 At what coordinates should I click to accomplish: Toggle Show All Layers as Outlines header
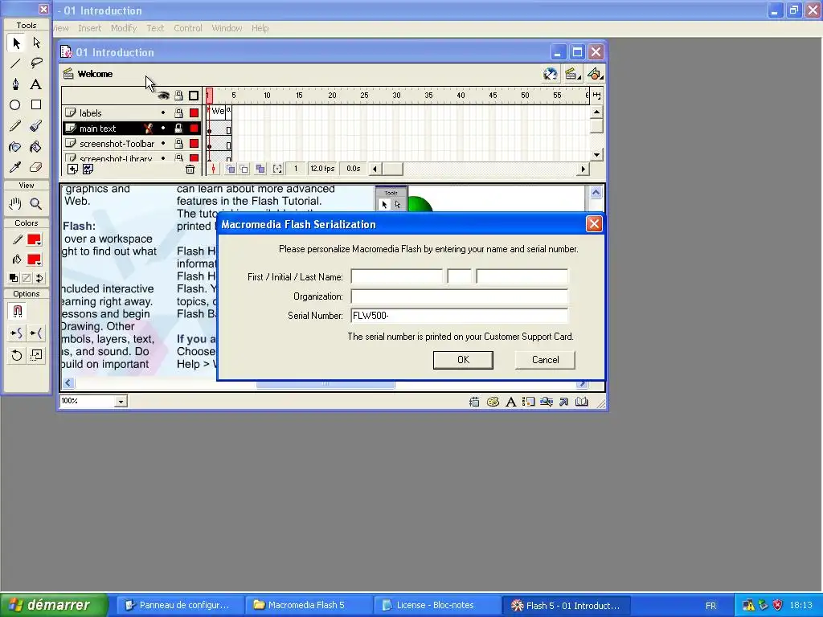click(194, 96)
